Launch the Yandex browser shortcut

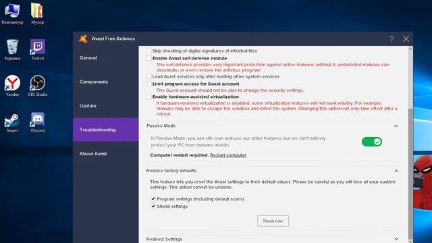12,86
